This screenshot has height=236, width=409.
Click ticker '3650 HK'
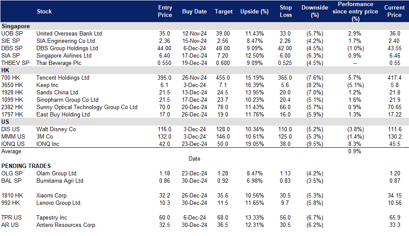12,85
